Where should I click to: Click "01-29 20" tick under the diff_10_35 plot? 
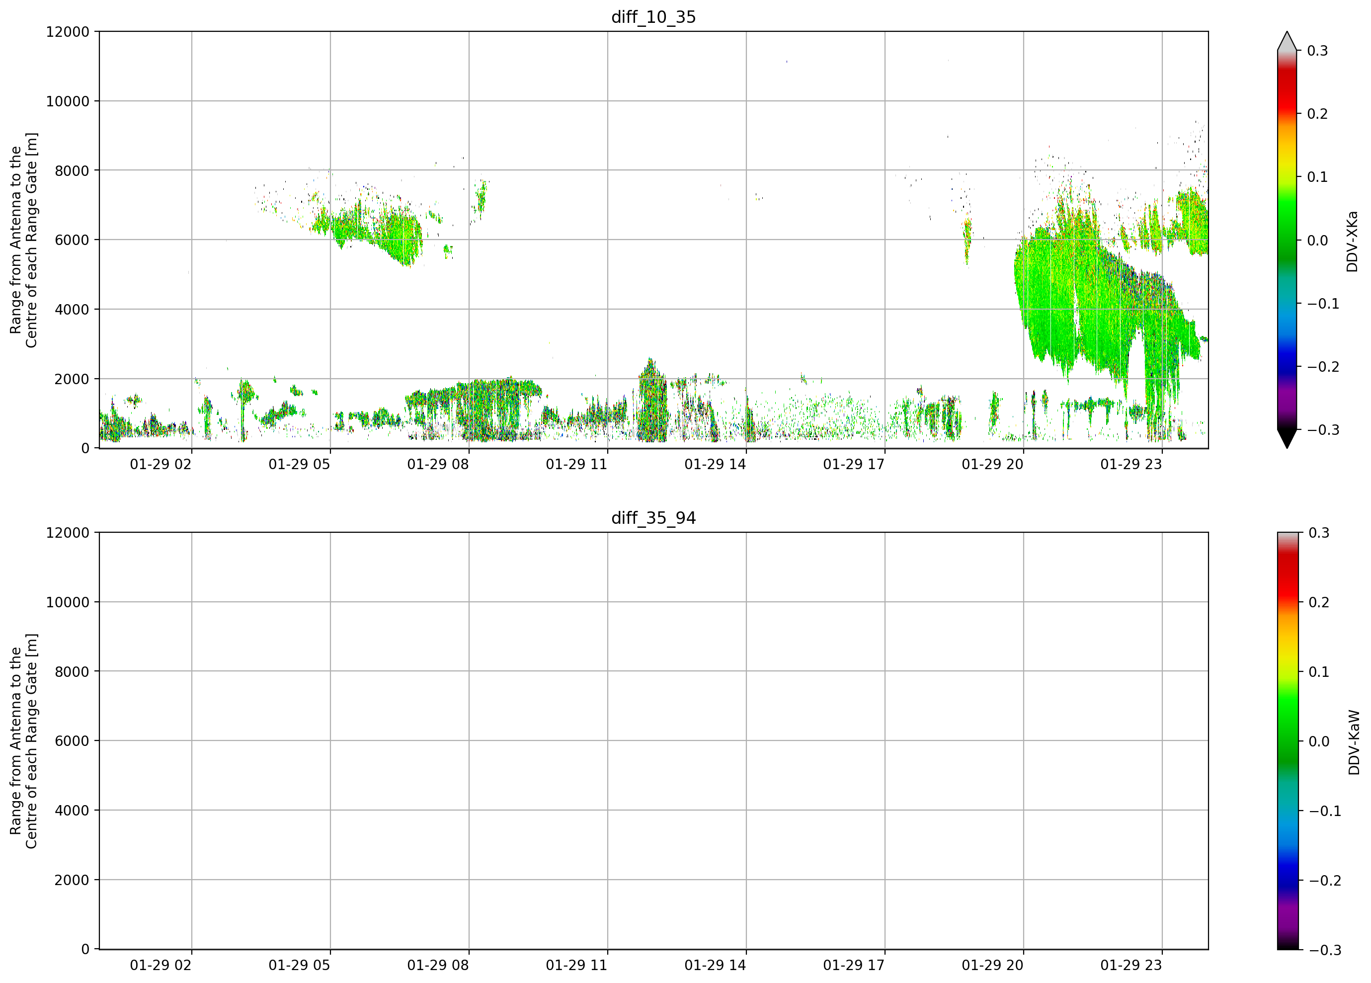tap(992, 464)
